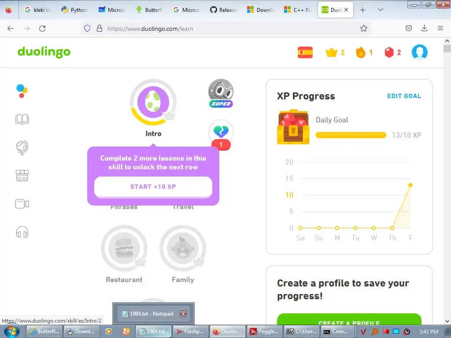Viewport: 451px width, 338px height.
Task: Click CREATE A PROFILE button
Action: point(349,319)
